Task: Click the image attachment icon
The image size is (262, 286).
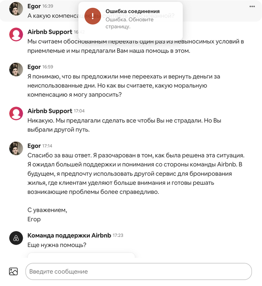Action: [13, 271]
